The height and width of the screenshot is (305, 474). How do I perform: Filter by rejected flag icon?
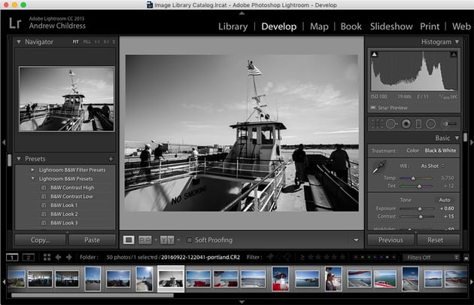click(287, 258)
